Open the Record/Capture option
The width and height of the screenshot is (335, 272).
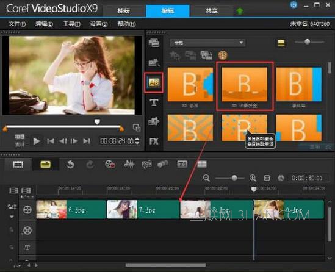coord(110,165)
